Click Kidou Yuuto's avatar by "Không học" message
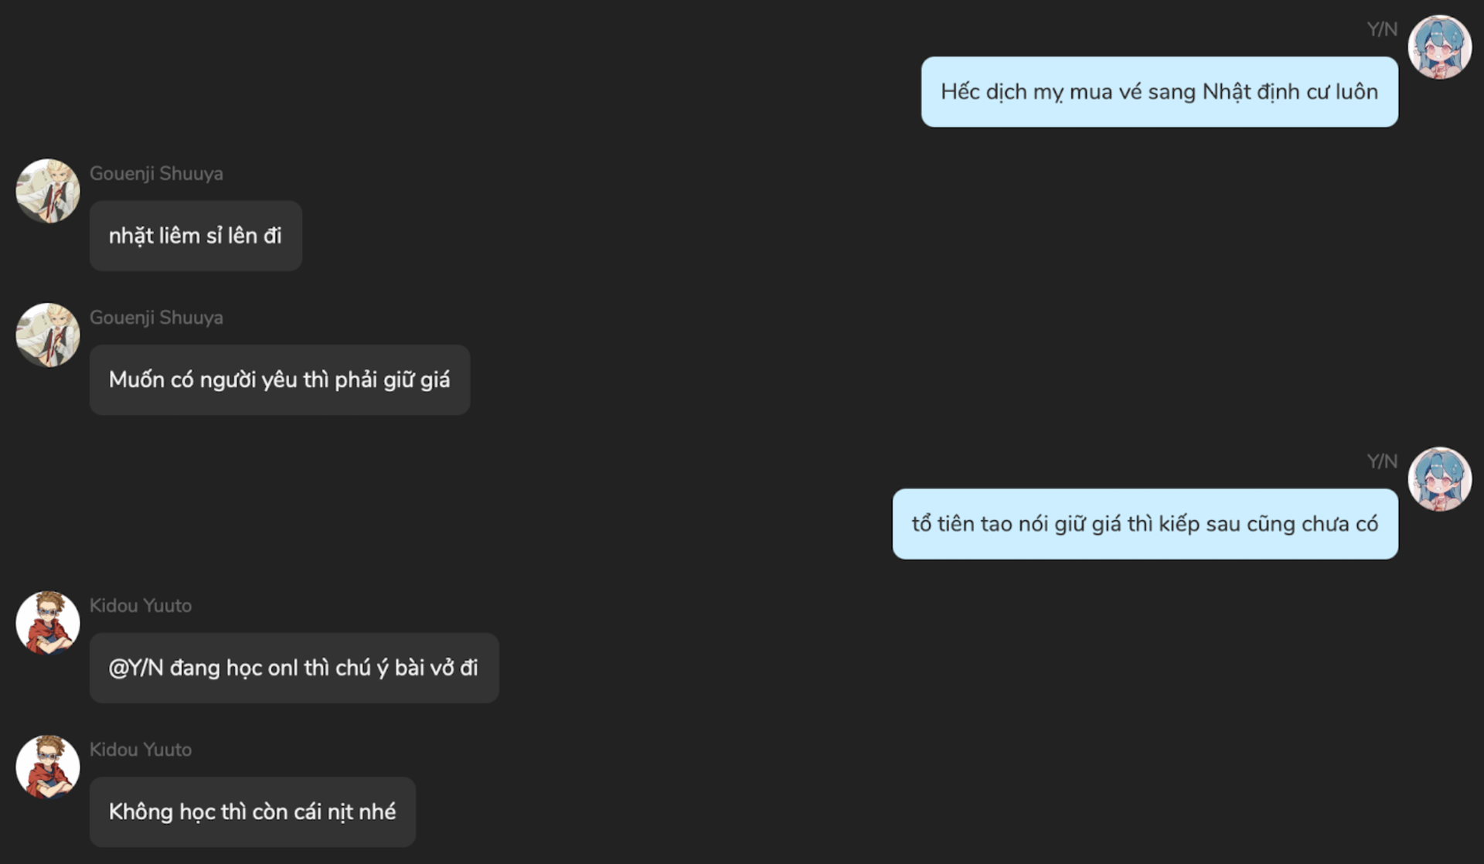Viewport: 1484px width, 864px height. [x=48, y=767]
